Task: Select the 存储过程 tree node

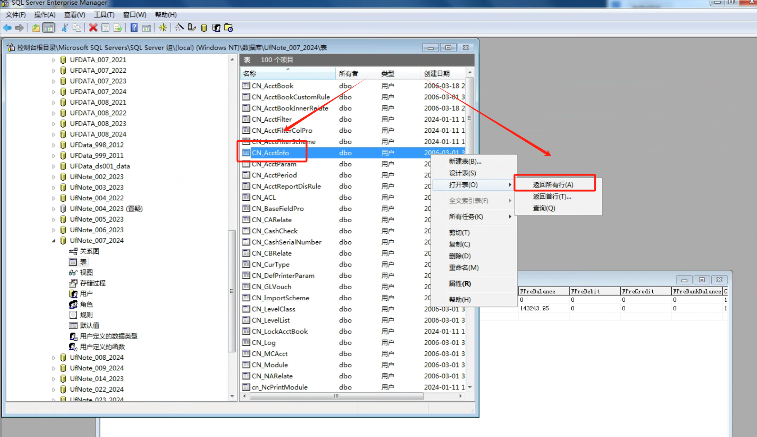Action: point(92,283)
